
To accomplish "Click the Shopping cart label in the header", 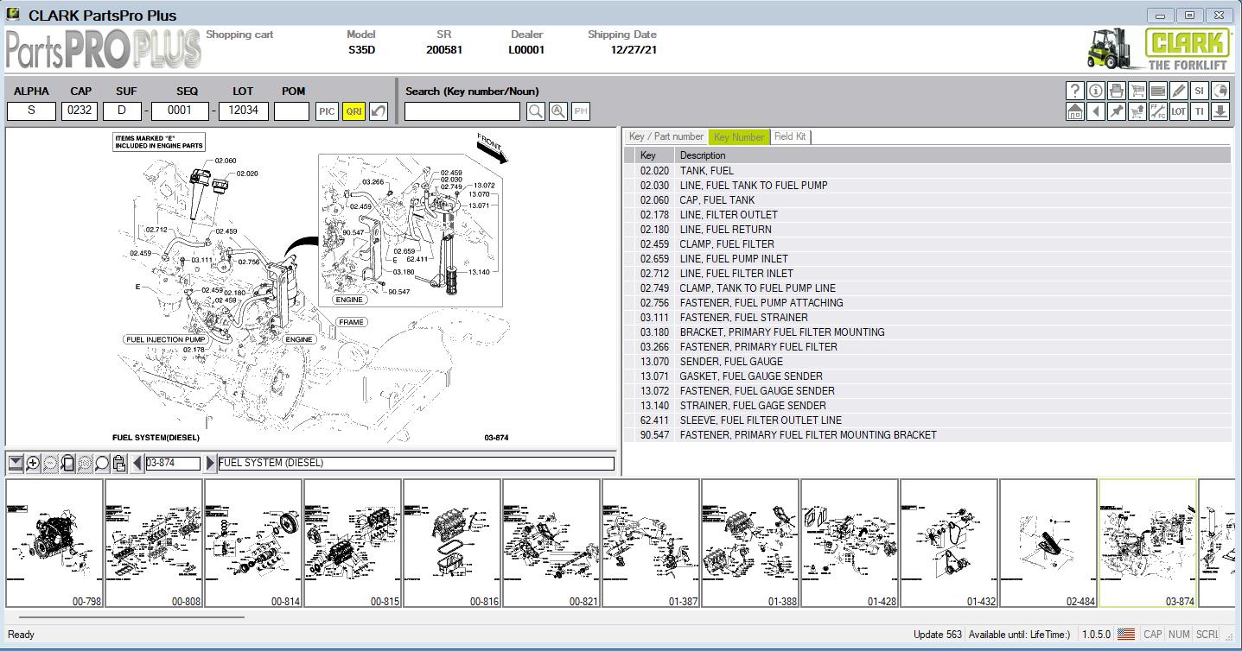I will pyautogui.click(x=239, y=35).
